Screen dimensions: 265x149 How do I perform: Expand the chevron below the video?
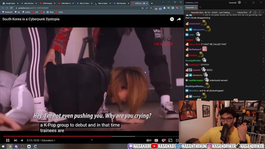coord(92,140)
